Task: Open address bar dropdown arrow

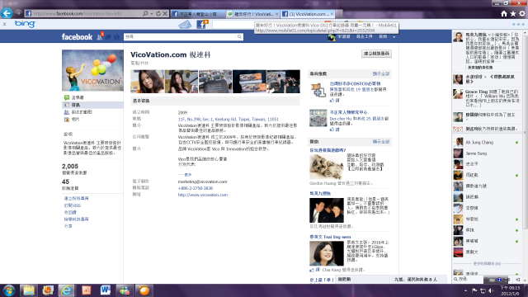Action: point(152,13)
